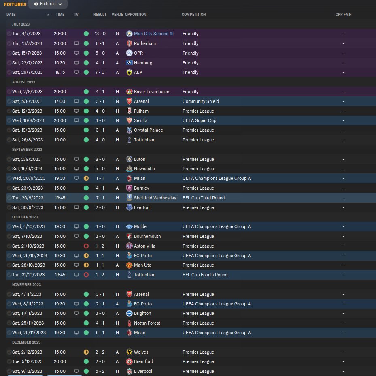Click Arsenal badge in Community Shield row
Image resolution: width=376 pixels, height=376 pixels.
click(129, 101)
